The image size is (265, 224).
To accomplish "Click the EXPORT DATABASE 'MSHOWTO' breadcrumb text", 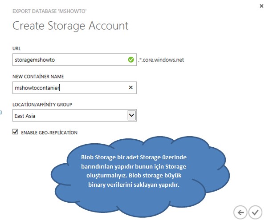I will coord(49,11).
